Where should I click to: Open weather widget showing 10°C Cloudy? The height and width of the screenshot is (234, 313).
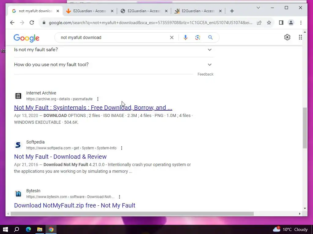(x=290, y=229)
